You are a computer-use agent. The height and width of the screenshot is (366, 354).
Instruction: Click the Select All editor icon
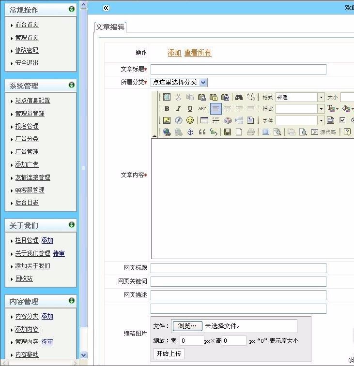[x=167, y=97]
